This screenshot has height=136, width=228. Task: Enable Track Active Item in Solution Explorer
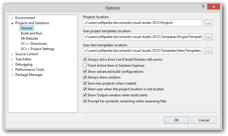[x=85, y=66]
